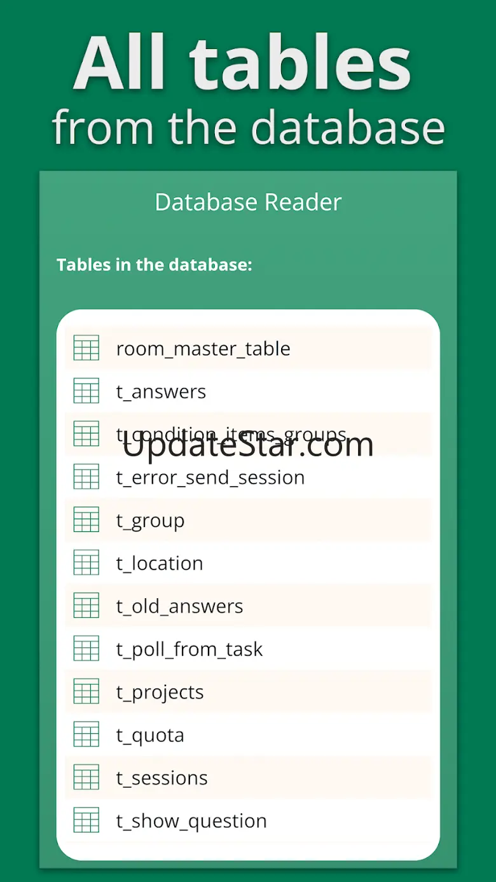
Task: Click the table icon next to t_poll_from_task
Action: [x=86, y=648]
